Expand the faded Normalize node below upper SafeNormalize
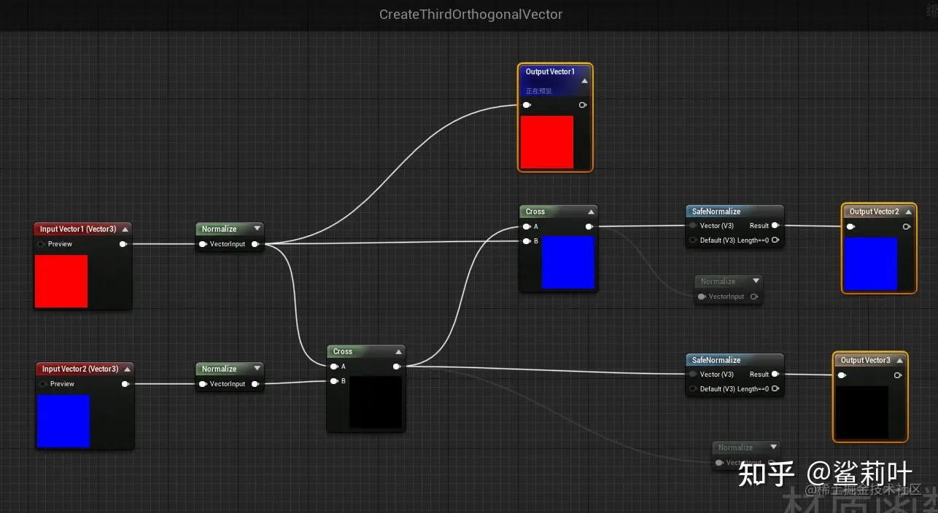 [756, 281]
